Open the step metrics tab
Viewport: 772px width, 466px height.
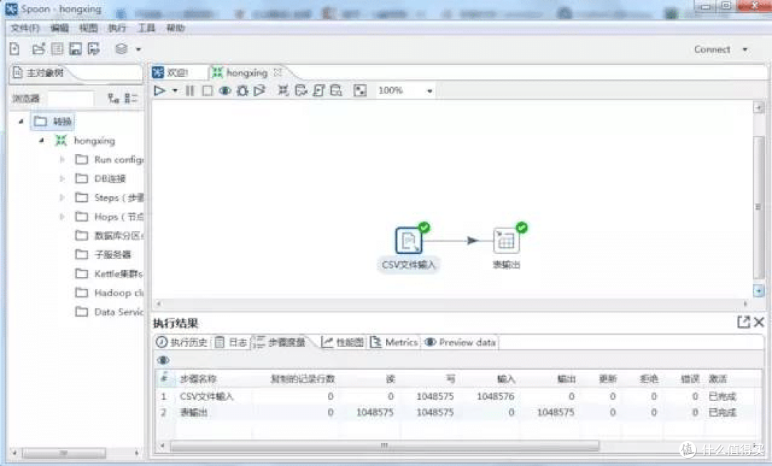tap(279, 342)
